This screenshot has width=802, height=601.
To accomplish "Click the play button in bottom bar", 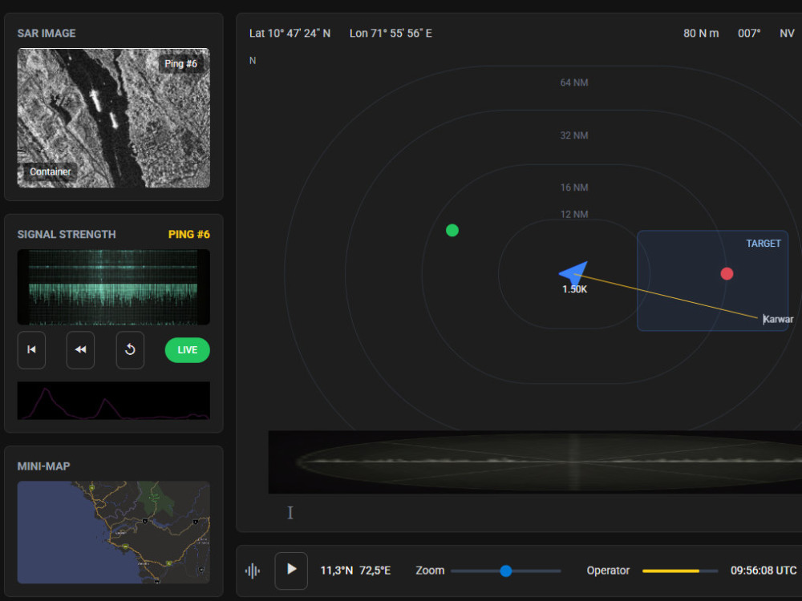I will point(291,571).
